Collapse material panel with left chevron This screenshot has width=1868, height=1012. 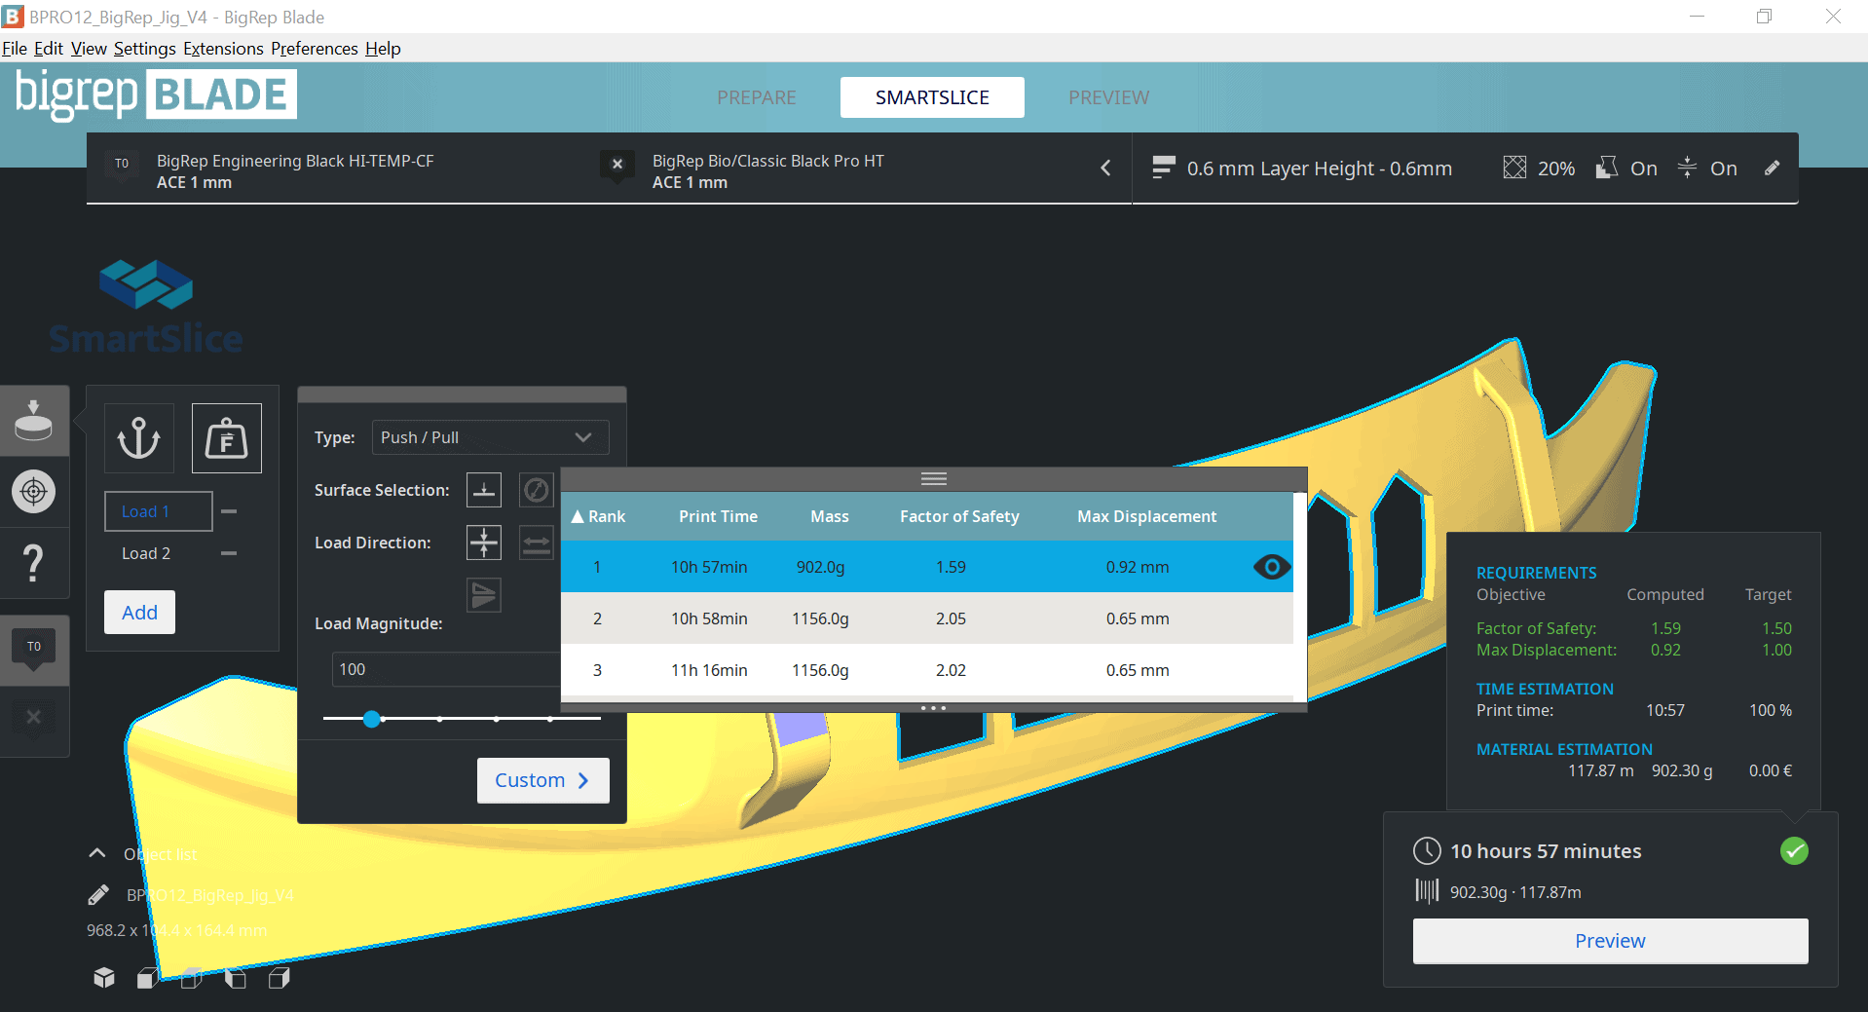pos(1105,169)
